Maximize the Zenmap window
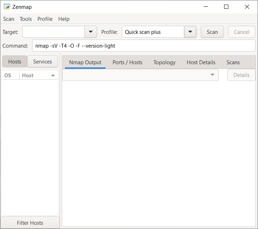Viewport: 258px width, 229px height. (226, 7)
